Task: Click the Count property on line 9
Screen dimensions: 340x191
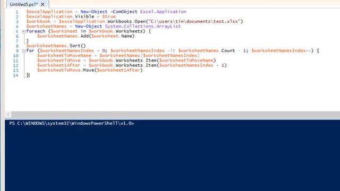Action: click(228, 51)
